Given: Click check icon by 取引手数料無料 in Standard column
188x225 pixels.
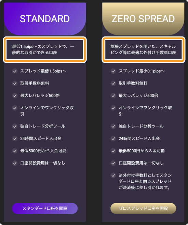Looking at the screenshot, I should [x=15, y=84].
